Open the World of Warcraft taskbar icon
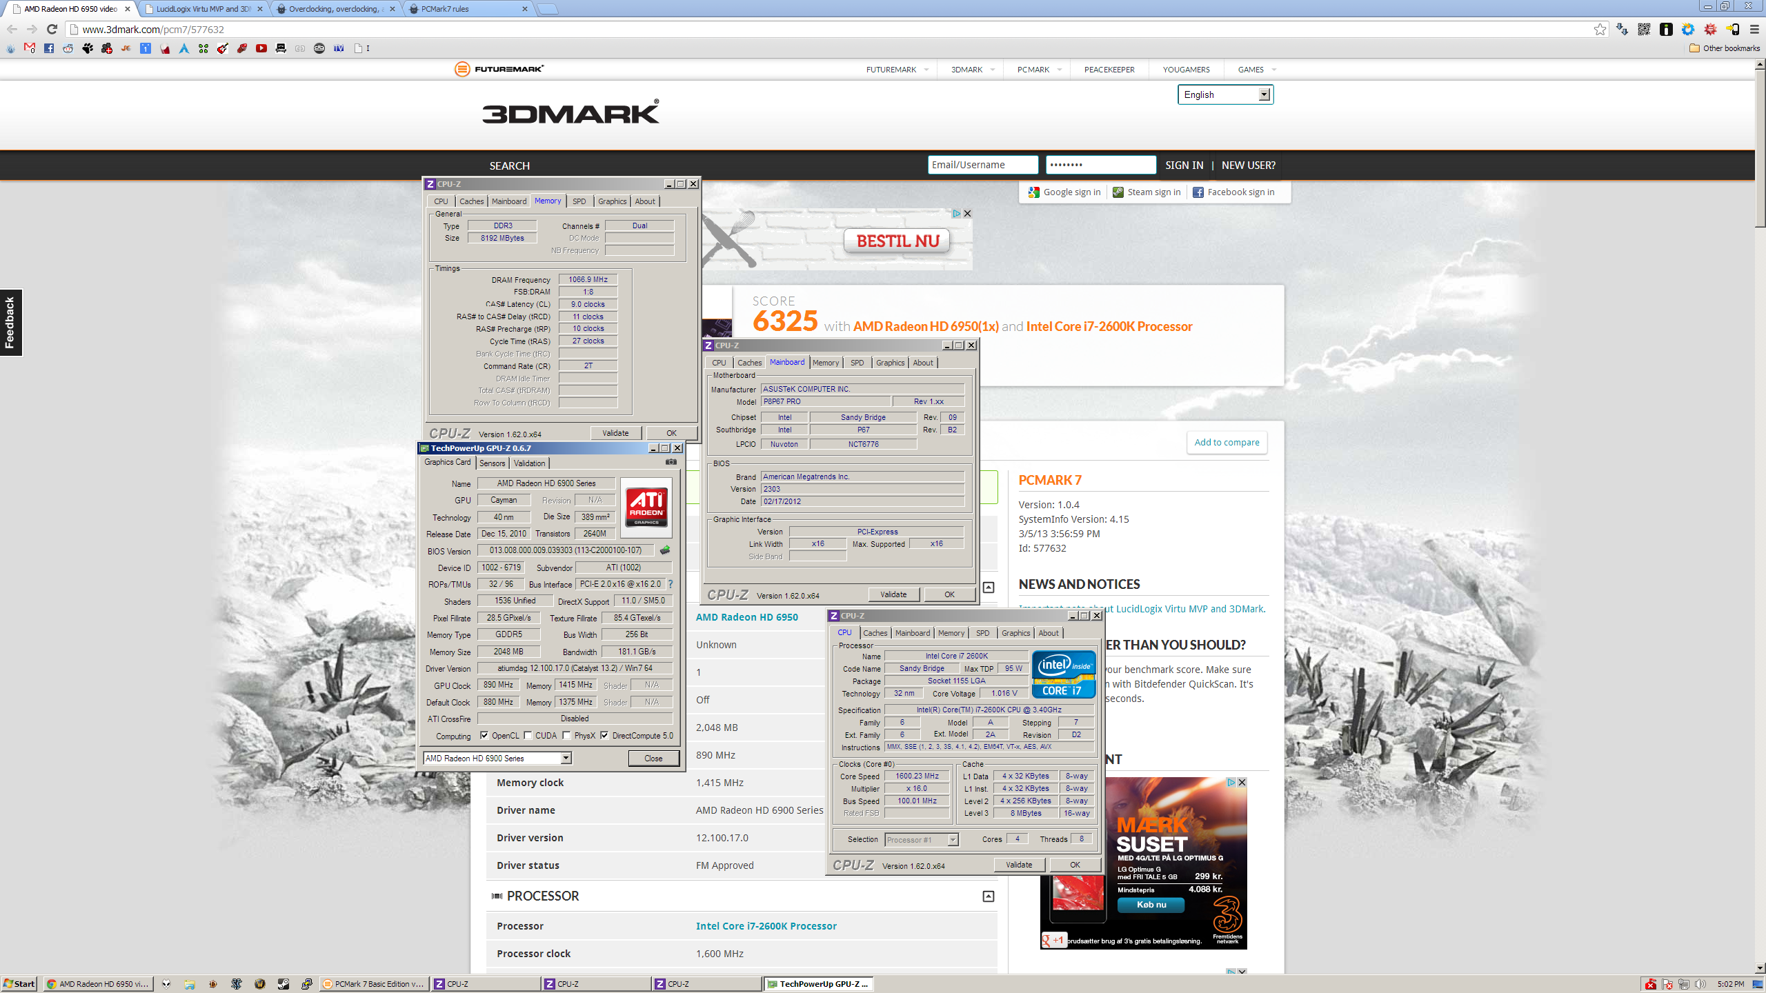Image resolution: width=1766 pixels, height=993 pixels. (x=260, y=984)
